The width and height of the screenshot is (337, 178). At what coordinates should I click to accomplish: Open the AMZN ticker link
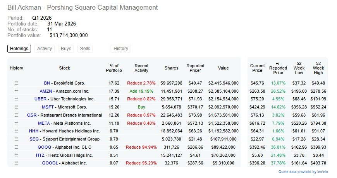[46, 91]
